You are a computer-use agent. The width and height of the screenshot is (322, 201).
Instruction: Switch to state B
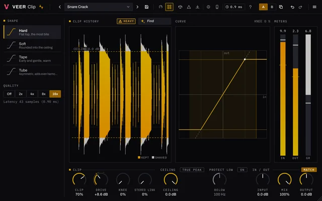coord(272,7)
